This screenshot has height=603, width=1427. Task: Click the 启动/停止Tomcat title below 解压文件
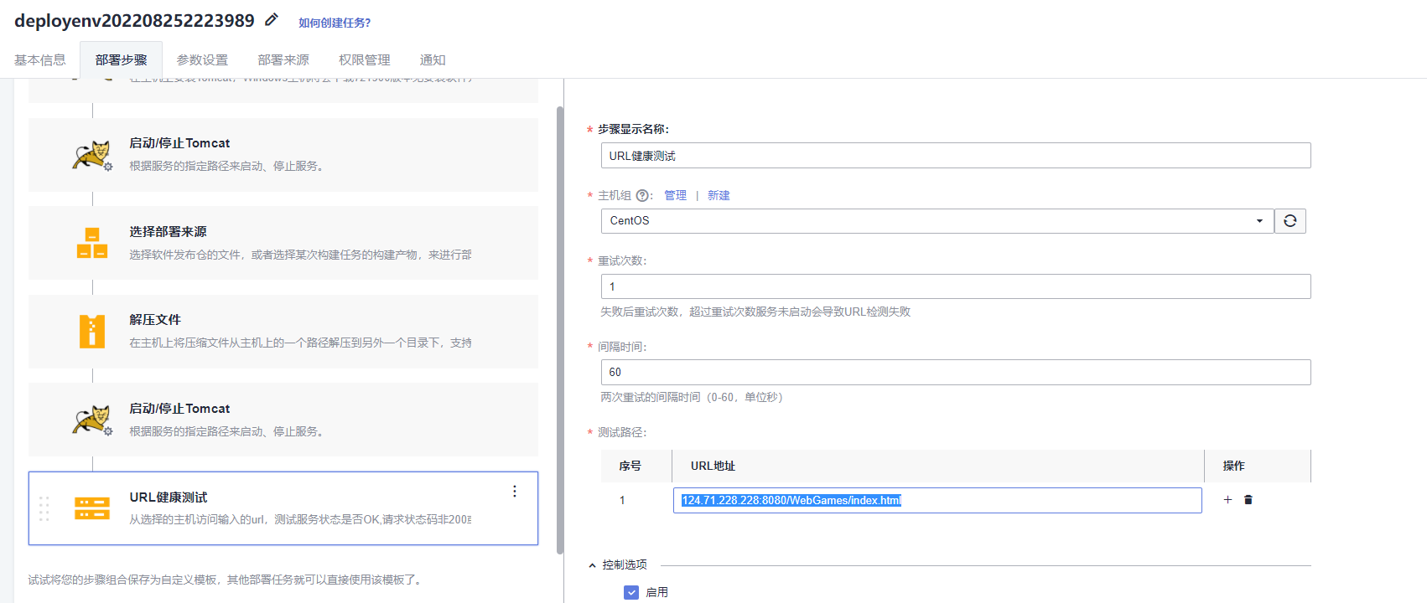(179, 409)
